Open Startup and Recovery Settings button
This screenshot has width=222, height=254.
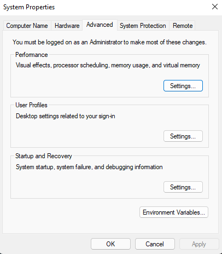183,187
